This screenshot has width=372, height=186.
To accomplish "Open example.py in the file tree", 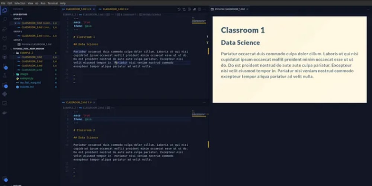I will (26, 78).
